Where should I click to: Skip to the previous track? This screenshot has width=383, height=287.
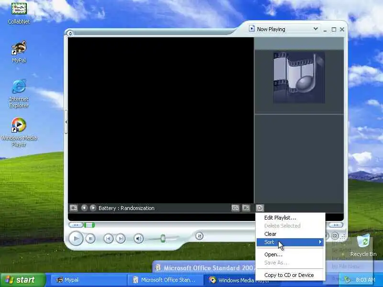pyautogui.click(x=109, y=238)
